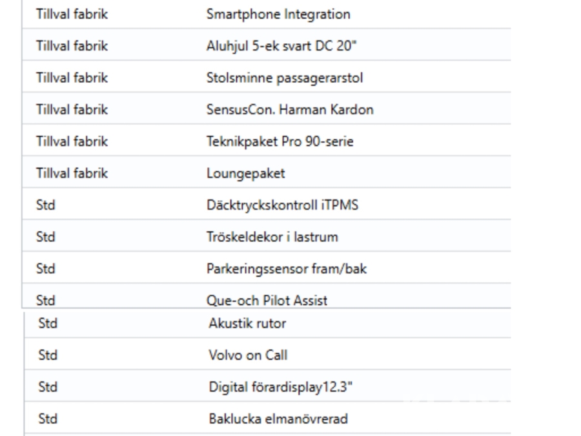Click 'Tillval fabrik' beside Smartphone Integration
Image resolution: width=581 pixels, height=436 pixels.
click(72, 14)
